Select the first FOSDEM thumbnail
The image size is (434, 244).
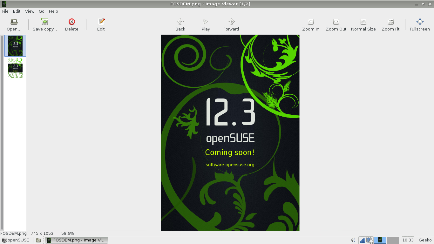point(15,46)
